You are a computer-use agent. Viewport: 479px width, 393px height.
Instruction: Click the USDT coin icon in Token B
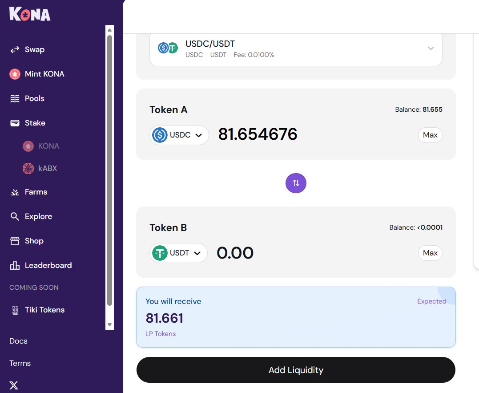(160, 253)
